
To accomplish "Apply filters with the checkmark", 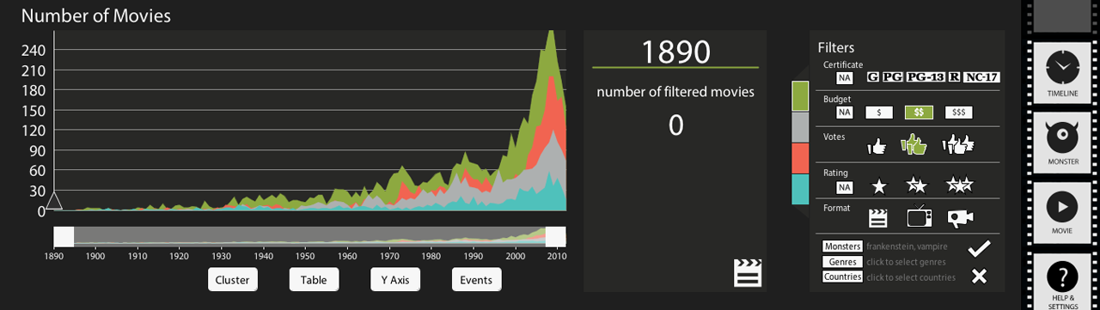I will coord(979,248).
